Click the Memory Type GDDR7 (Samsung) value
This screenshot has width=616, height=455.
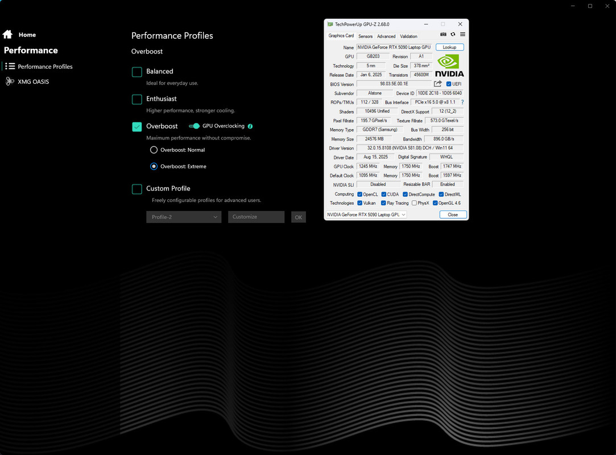pos(379,130)
